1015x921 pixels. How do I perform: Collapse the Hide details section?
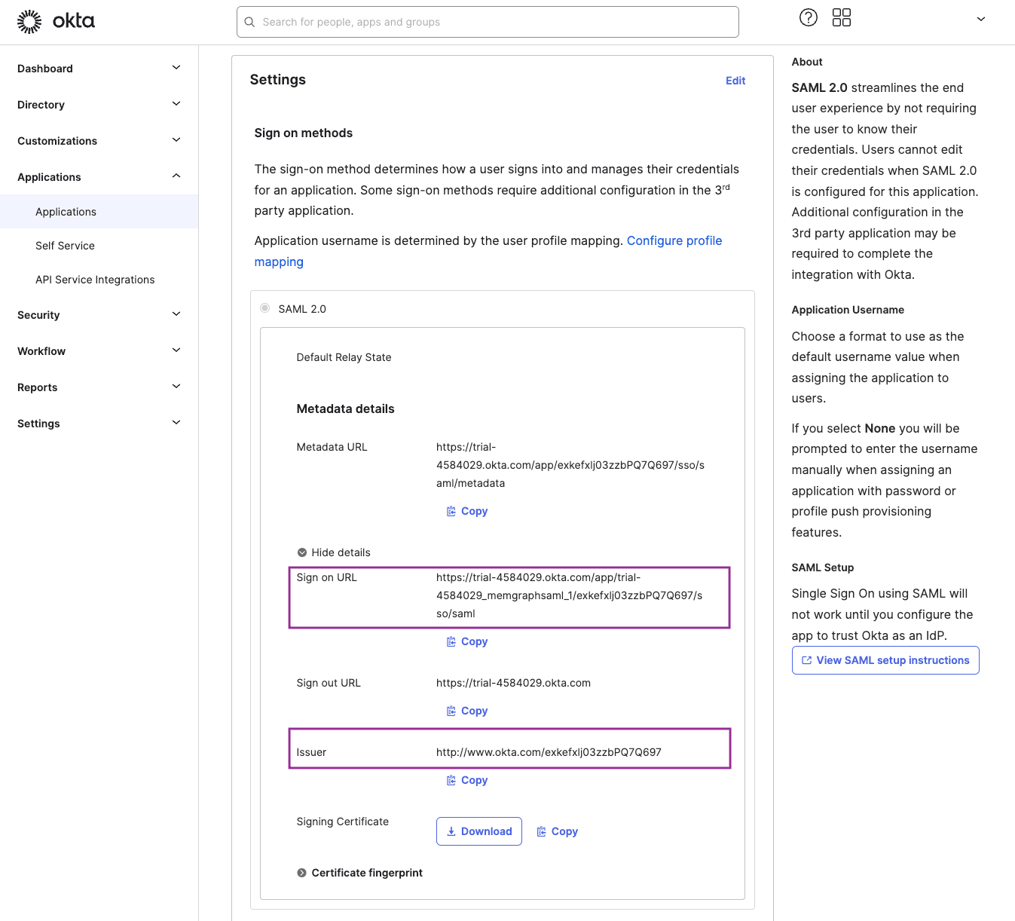point(334,552)
